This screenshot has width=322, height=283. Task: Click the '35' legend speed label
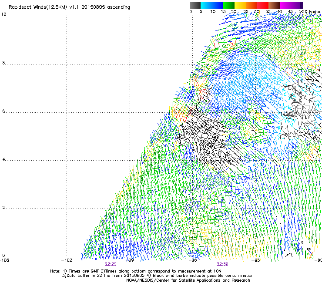pos(268,12)
